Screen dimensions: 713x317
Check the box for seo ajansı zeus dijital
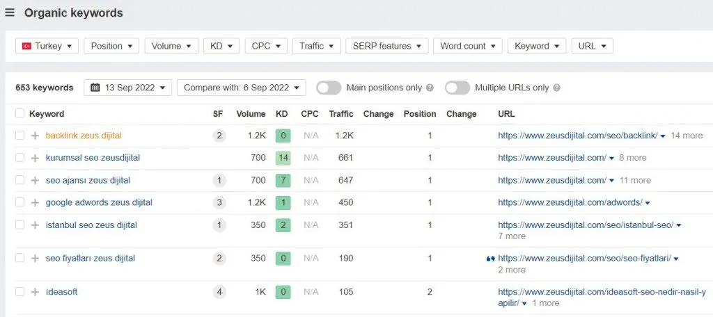tap(19, 180)
